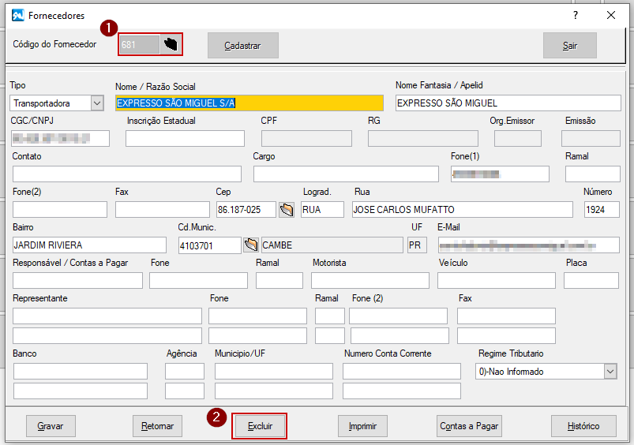
Task: Expand the Regime Tributario dropdown
Action: click(x=610, y=371)
